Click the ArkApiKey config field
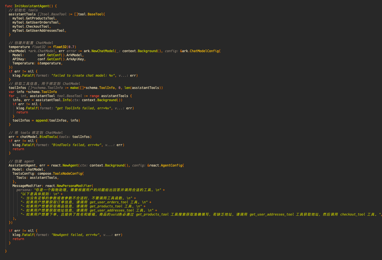382x260 pixels. 74,59
